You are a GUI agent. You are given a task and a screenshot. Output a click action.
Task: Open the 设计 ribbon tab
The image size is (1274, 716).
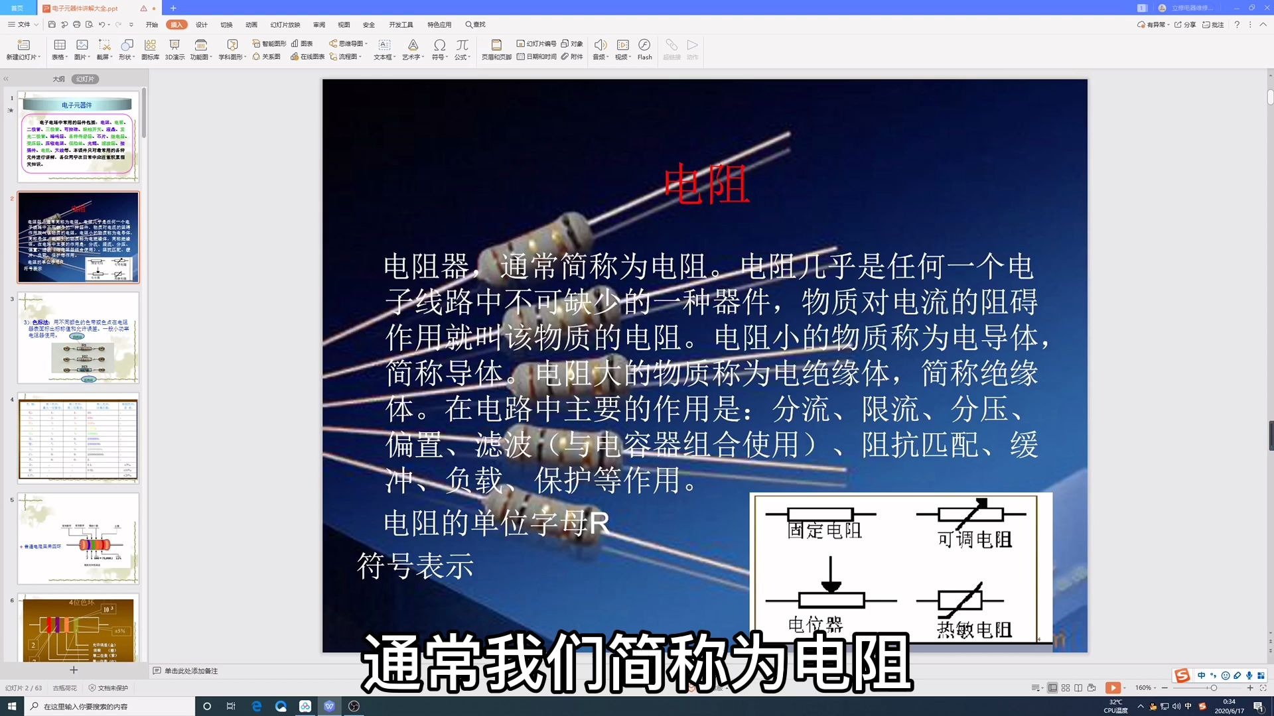click(201, 25)
